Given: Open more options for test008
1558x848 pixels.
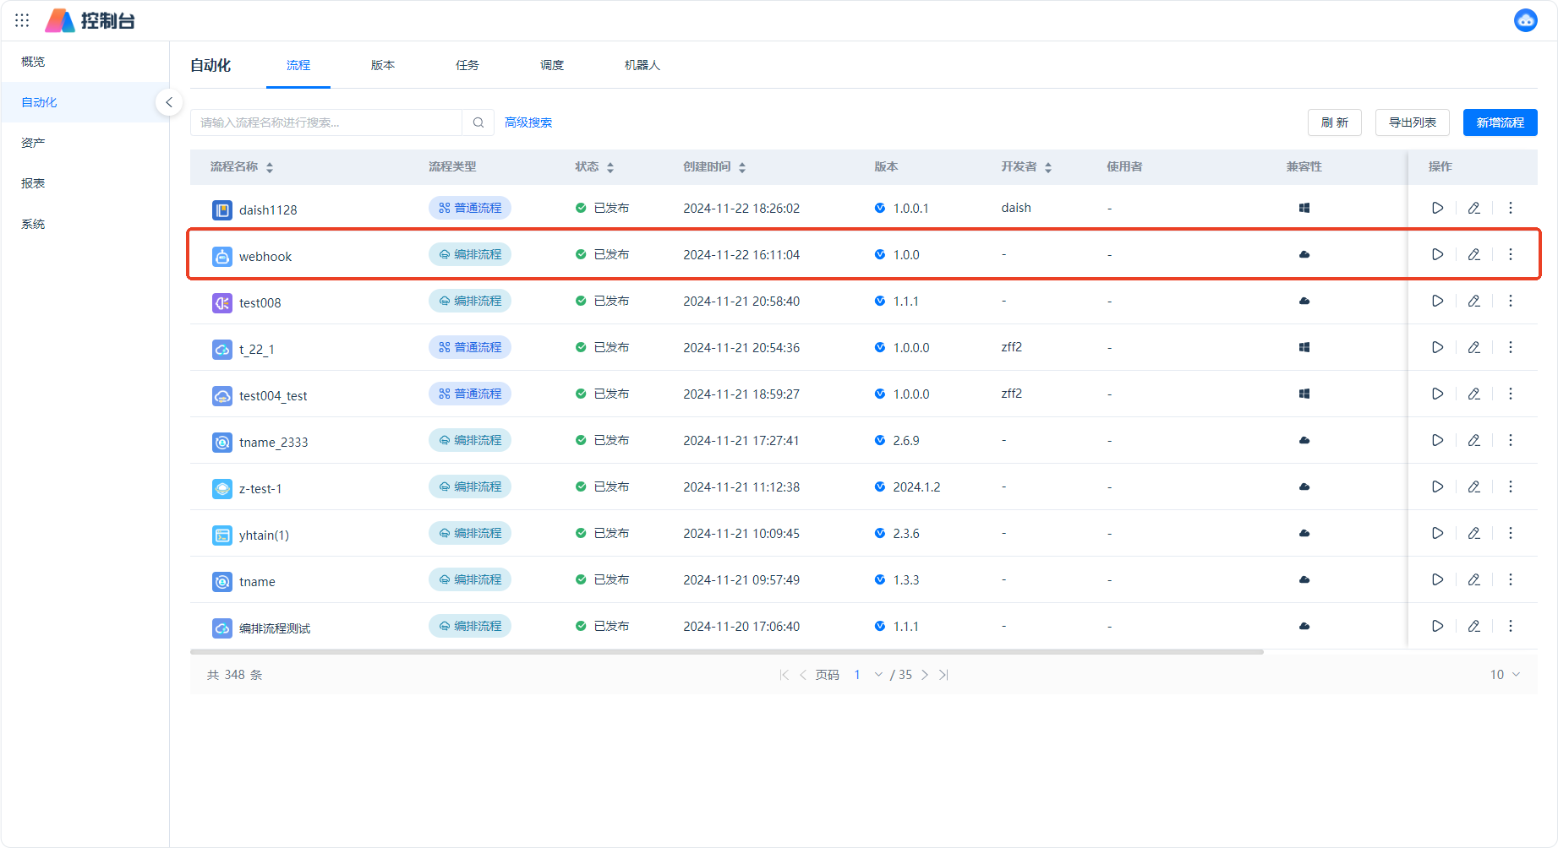Looking at the screenshot, I should [1511, 301].
